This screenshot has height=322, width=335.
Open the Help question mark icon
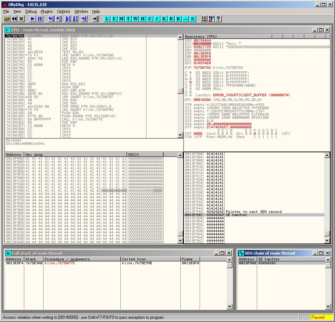coord(219,19)
